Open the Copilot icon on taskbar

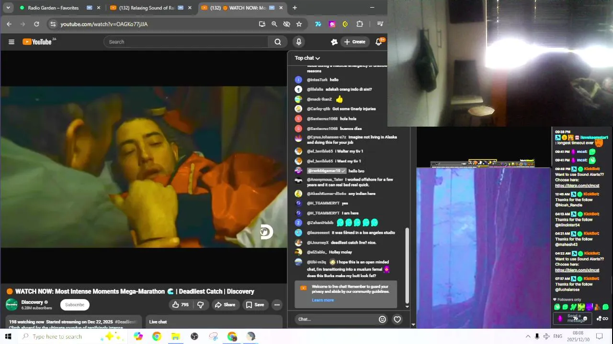138,336
